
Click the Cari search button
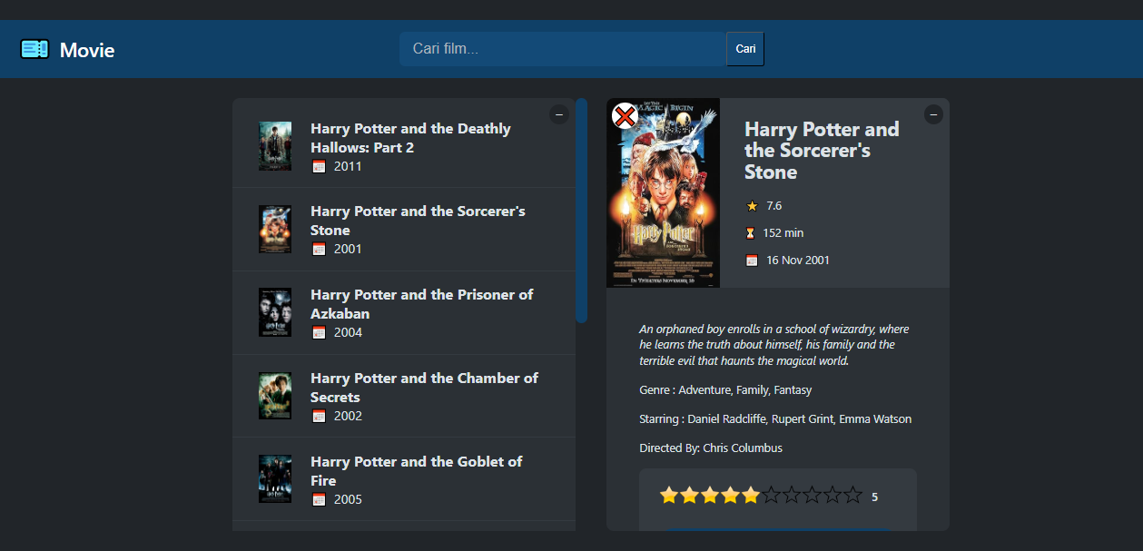tap(745, 49)
